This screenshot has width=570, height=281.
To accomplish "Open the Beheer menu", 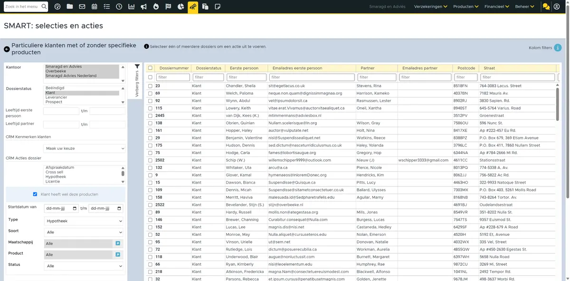I will coord(524,7).
